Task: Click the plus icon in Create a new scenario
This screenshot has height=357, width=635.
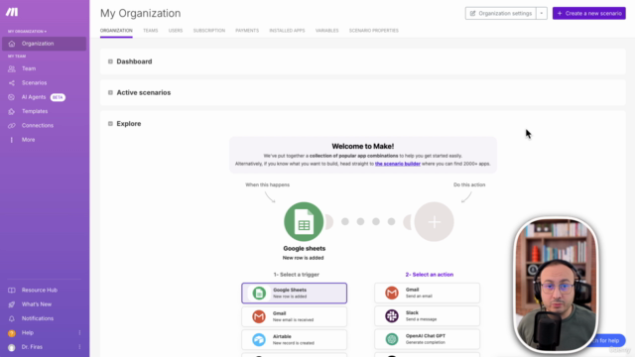Action: 560,13
